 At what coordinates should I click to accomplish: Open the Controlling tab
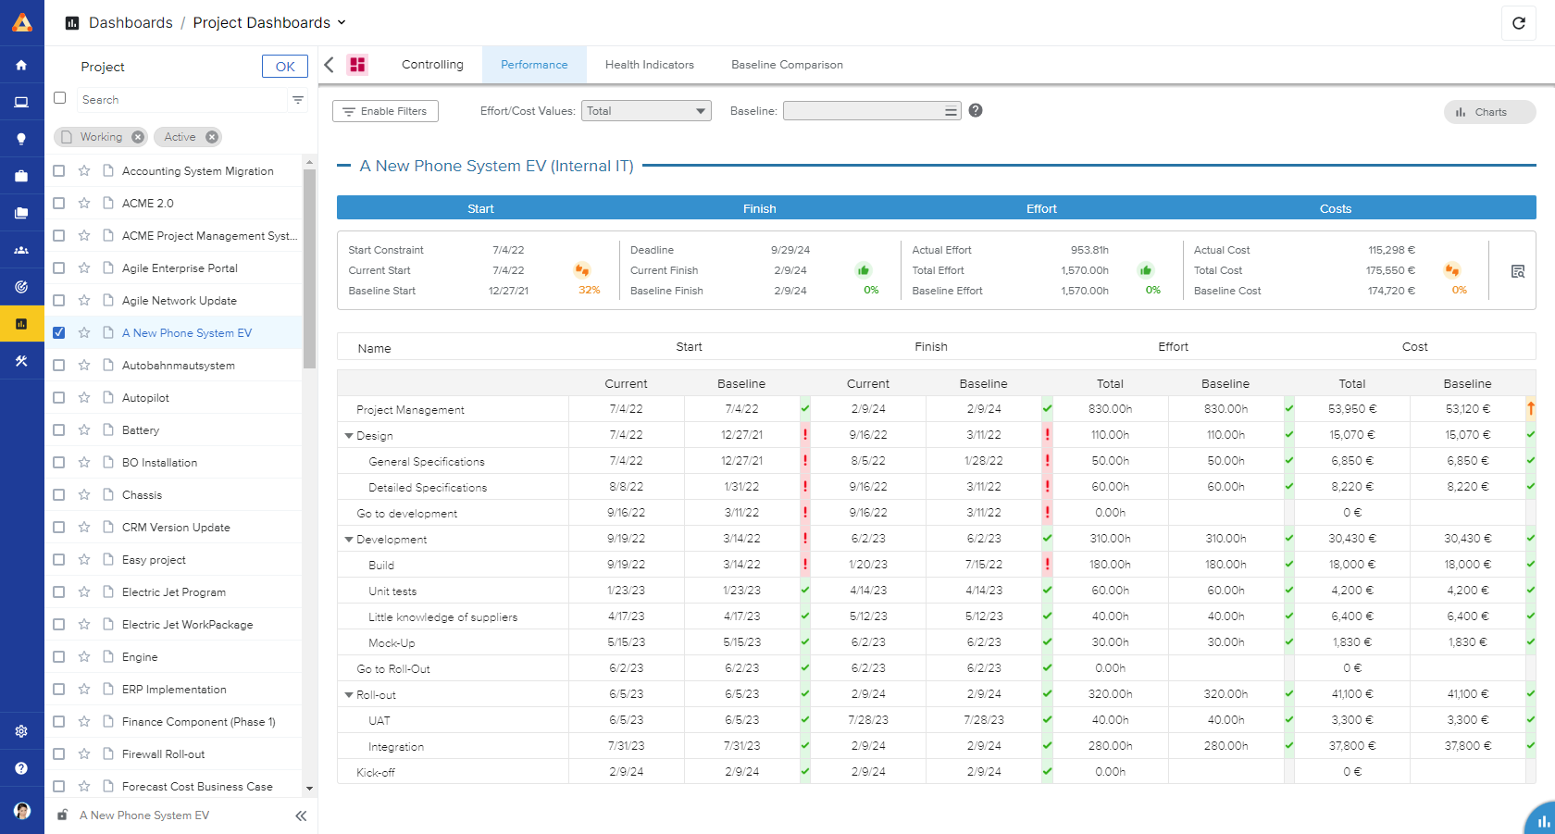432,64
